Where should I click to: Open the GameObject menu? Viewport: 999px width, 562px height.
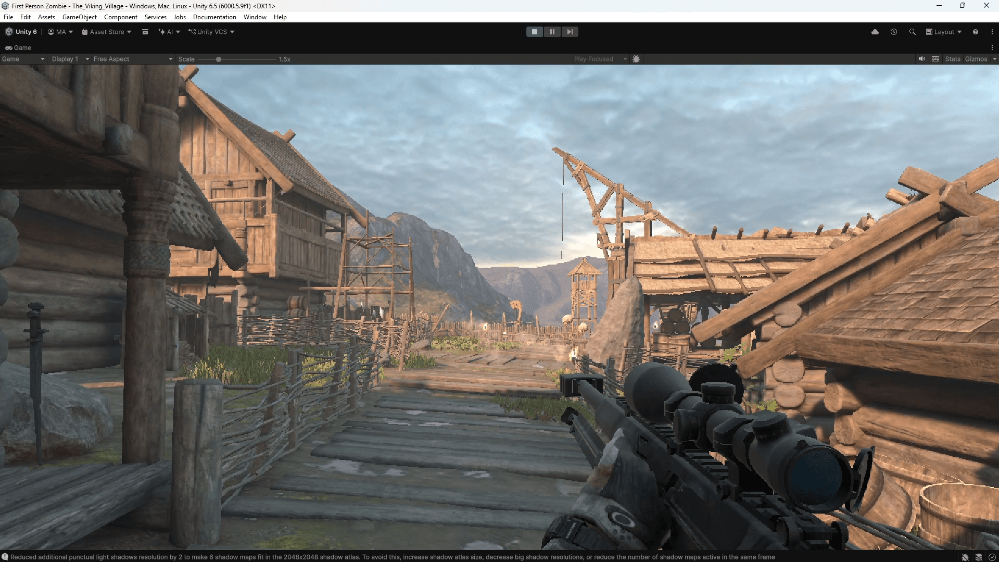[x=80, y=17]
